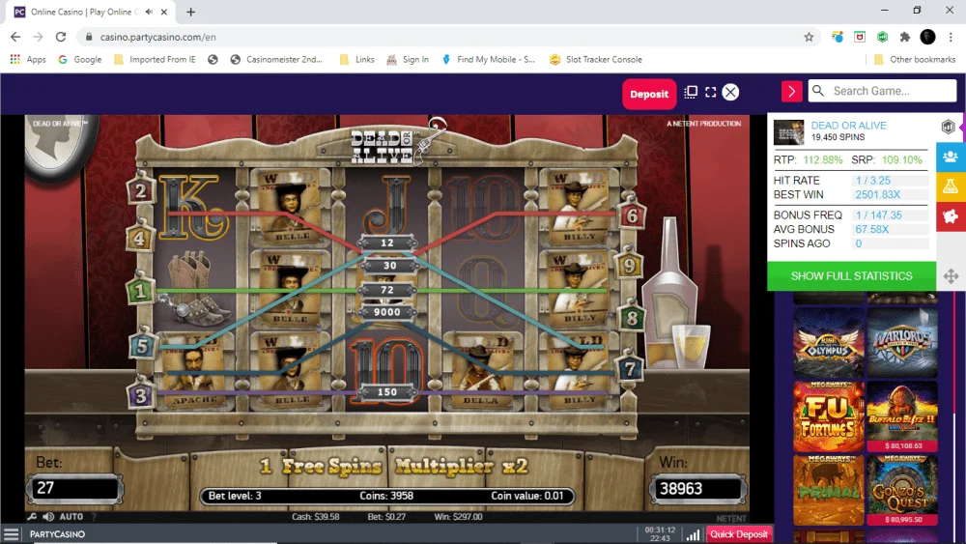Image resolution: width=966 pixels, height=544 pixels.
Task: Mute game sound speaker icon
Action: click(x=48, y=516)
